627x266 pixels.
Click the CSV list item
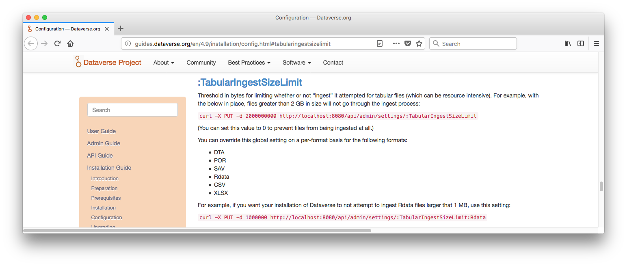[x=220, y=185]
